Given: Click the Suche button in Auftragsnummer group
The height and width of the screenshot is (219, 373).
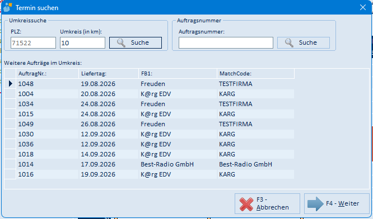Looking at the screenshot, I should pos(304,42).
